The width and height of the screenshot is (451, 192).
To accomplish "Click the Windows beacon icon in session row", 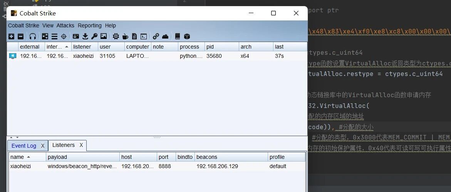I will point(13,56).
